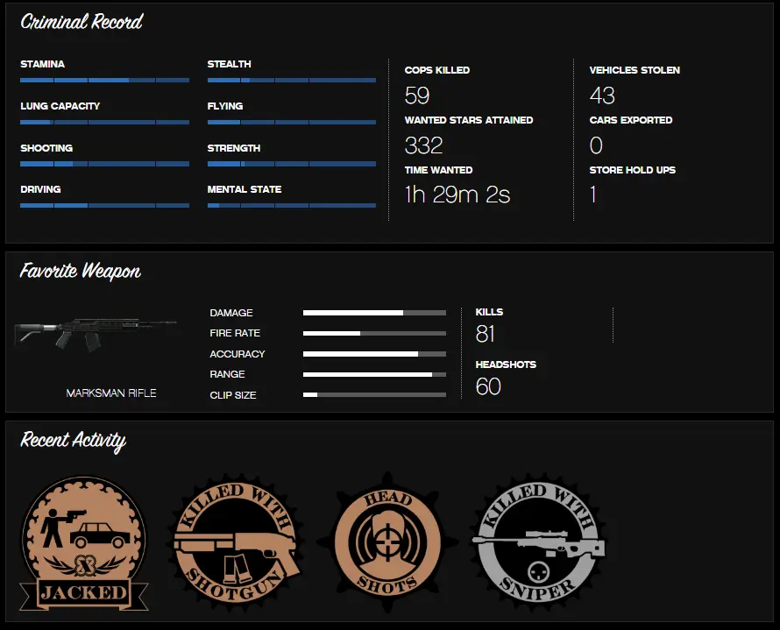
Task: Click the Wanted Stars Attained value 332
Action: (423, 145)
